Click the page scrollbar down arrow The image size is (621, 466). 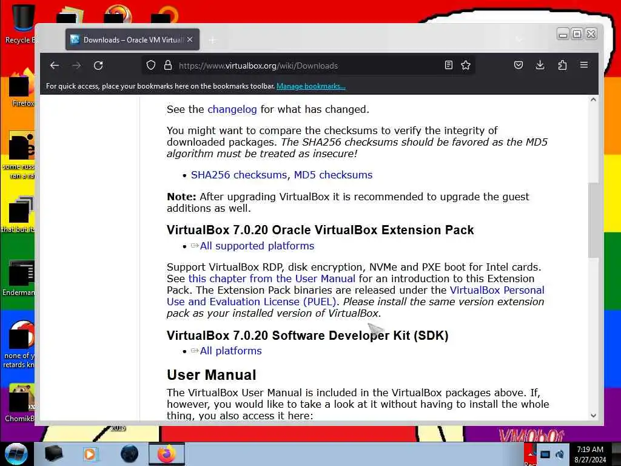[x=593, y=415]
